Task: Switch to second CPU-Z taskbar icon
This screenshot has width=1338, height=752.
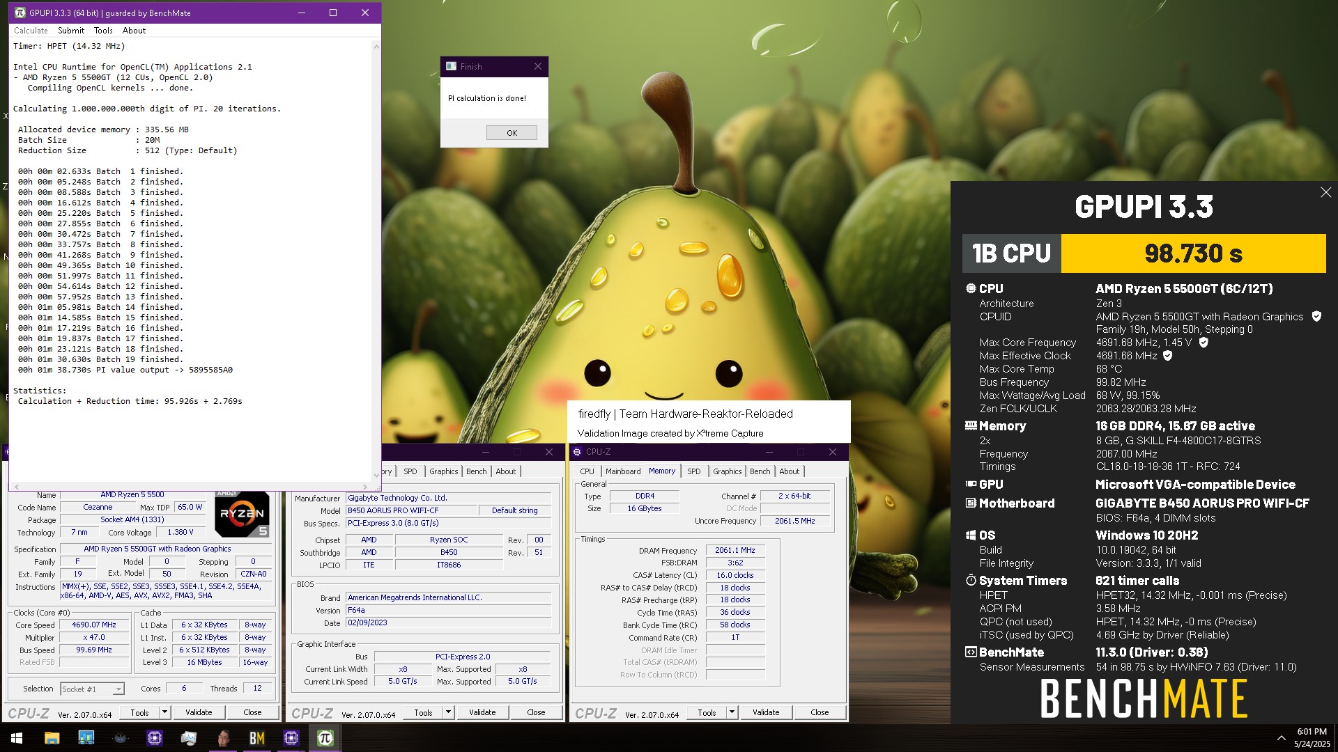Action: 291,738
